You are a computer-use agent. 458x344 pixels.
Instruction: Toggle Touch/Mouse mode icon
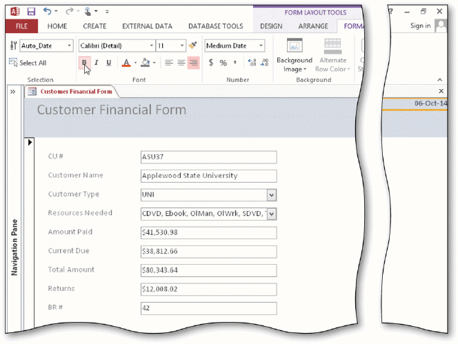pos(88,12)
